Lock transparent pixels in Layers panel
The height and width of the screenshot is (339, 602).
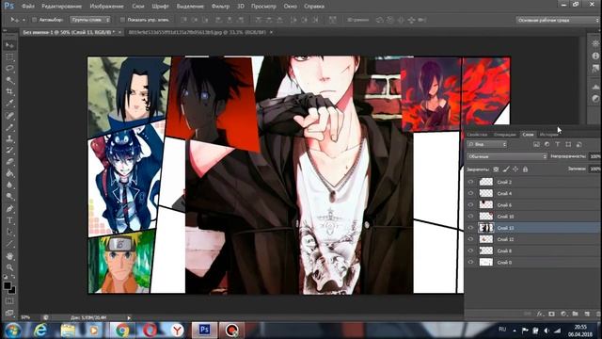tap(496, 169)
